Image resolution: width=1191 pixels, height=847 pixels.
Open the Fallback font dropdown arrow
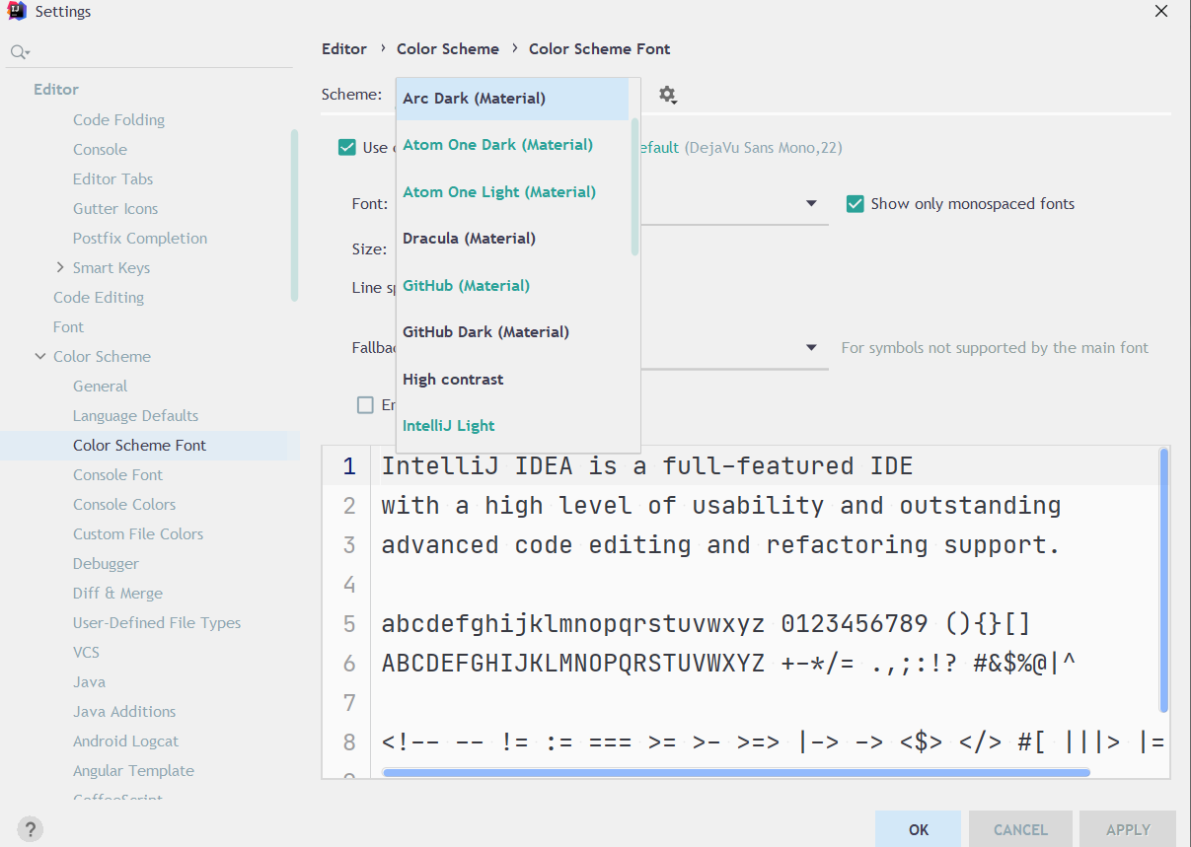click(x=811, y=348)
